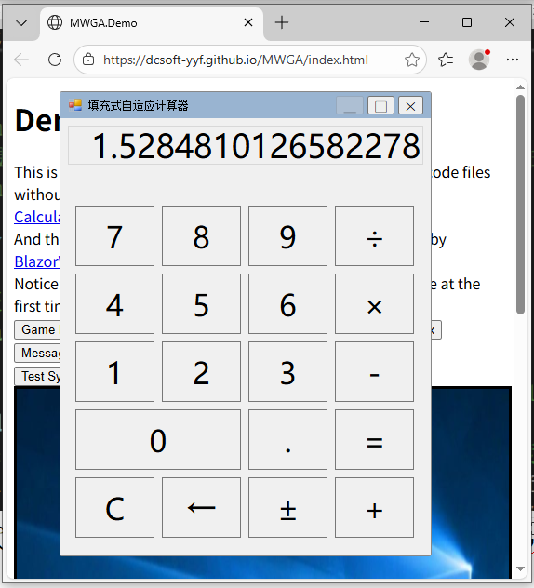Image resolution: width=534 pixels, height=588 pixels.
Task: Click the 1 digit button
Action: [x=114, y=371]
